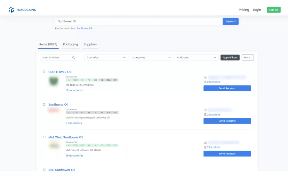The image size is (288, 176).
Task: Switch to the Items (8987) tab
Action: (x=48, y=44)
